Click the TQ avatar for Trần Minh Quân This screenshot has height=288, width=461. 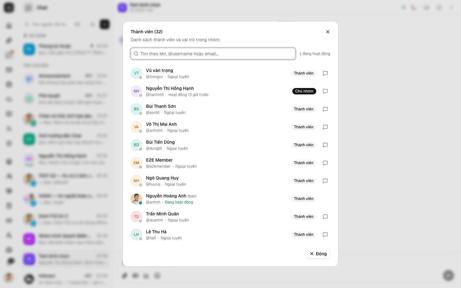point(136,217)
